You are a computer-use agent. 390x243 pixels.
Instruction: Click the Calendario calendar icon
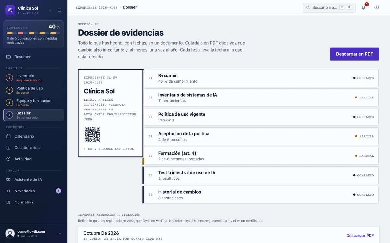[9, 136]
